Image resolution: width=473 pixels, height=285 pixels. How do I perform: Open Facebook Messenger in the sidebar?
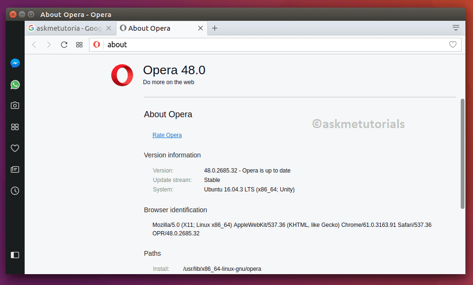tap(15, 63)
